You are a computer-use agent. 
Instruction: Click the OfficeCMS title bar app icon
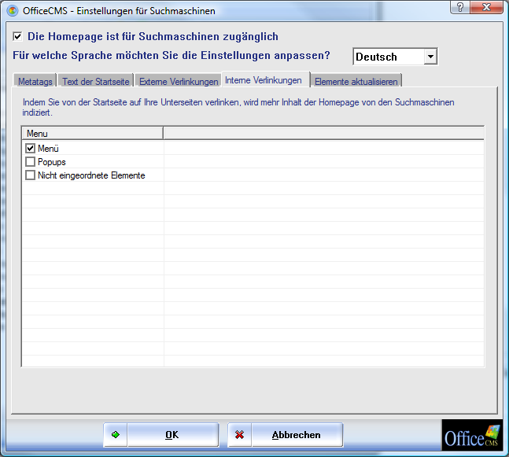point(13,11)
